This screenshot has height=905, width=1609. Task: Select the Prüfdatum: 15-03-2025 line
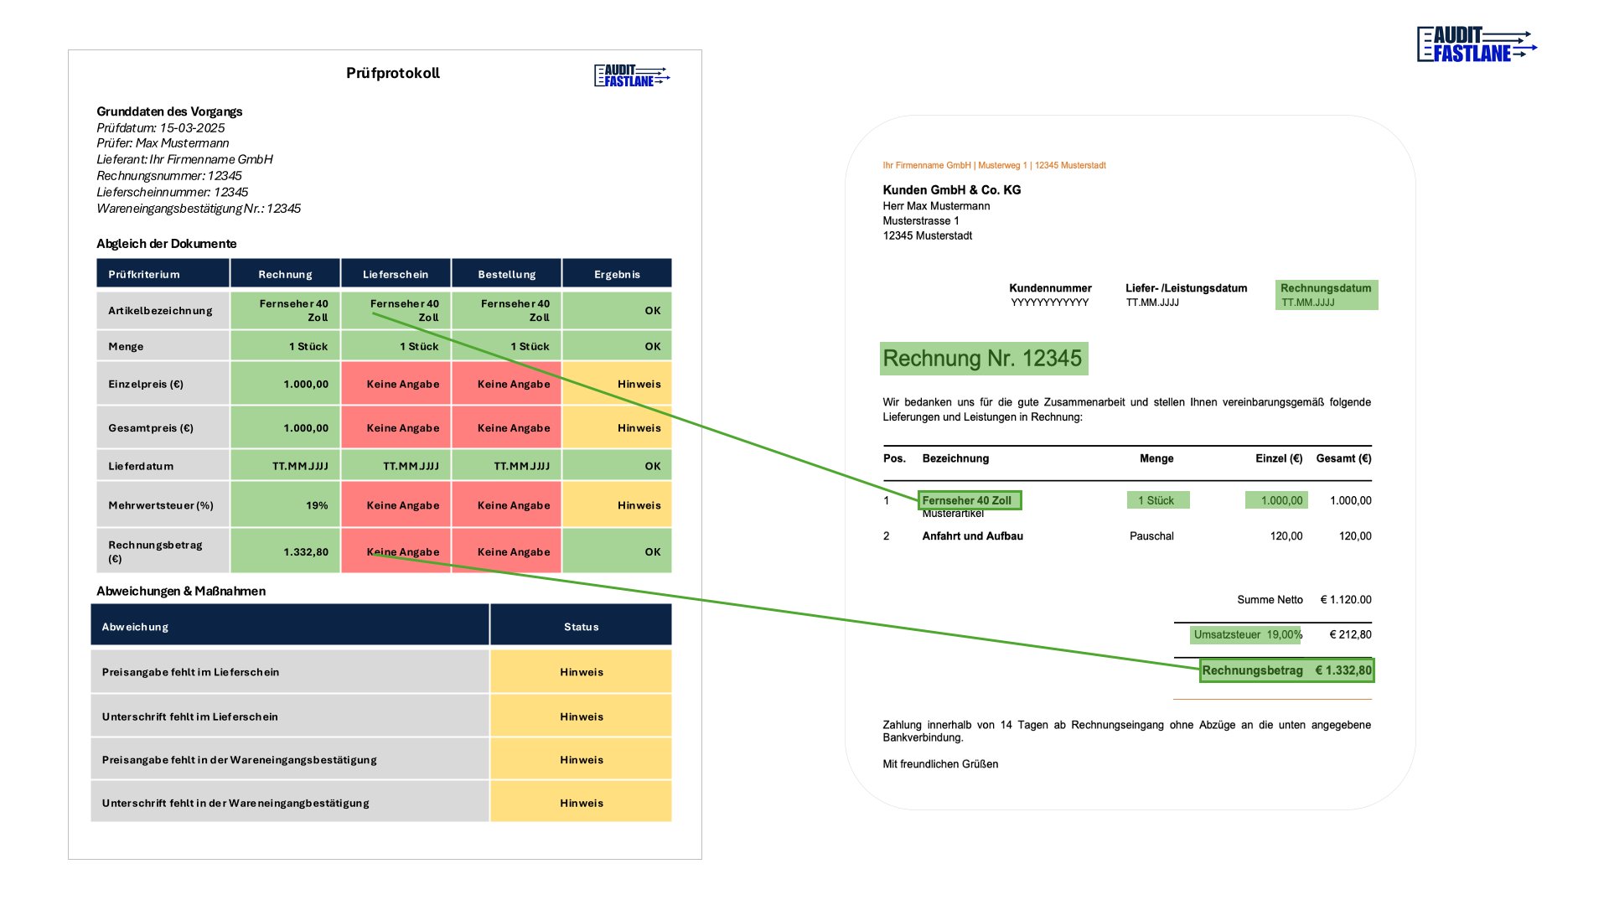pyautogui.click(x=161, y=127)
